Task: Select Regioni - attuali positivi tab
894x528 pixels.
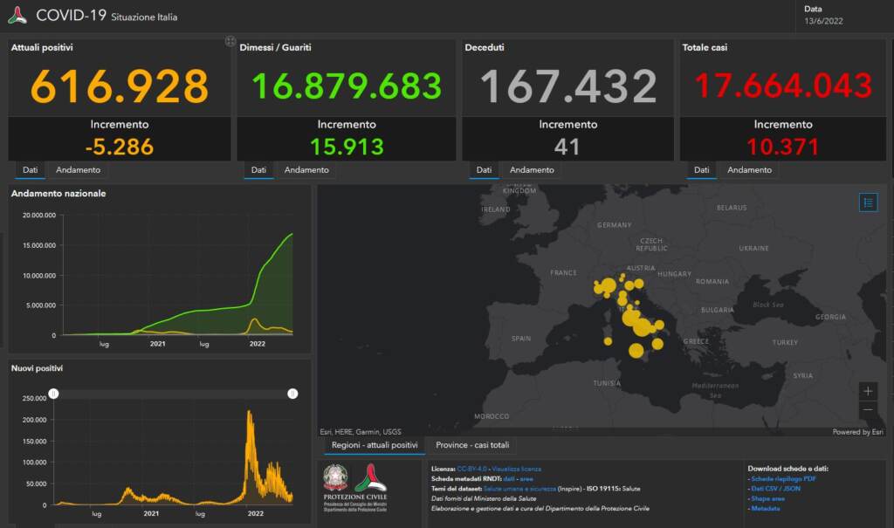Action: pos(375,445)
